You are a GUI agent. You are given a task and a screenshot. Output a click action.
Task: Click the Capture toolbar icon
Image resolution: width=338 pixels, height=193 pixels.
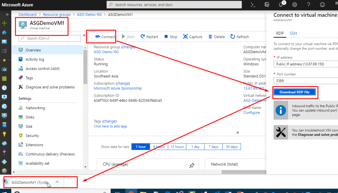(x=186, y=37)
